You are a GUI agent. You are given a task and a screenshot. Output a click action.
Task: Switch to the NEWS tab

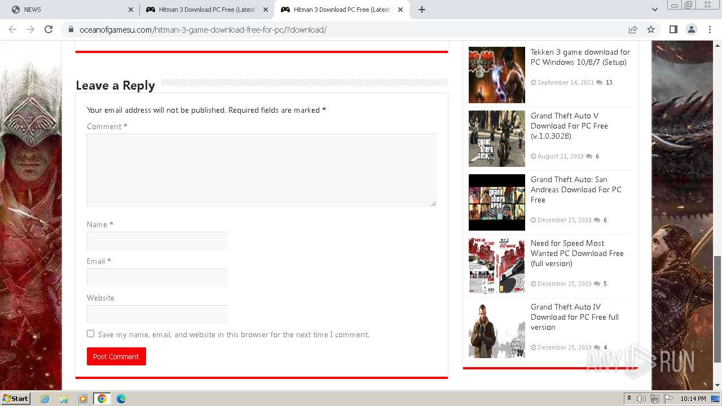(71, 10)
